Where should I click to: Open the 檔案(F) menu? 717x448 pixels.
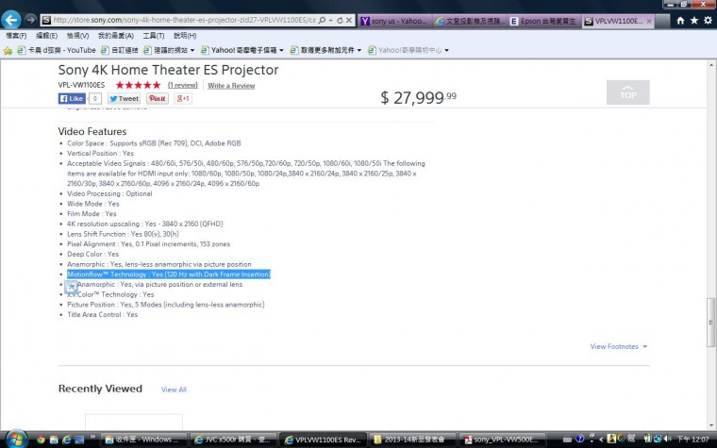pyautogui.click(x=16, y=36)
